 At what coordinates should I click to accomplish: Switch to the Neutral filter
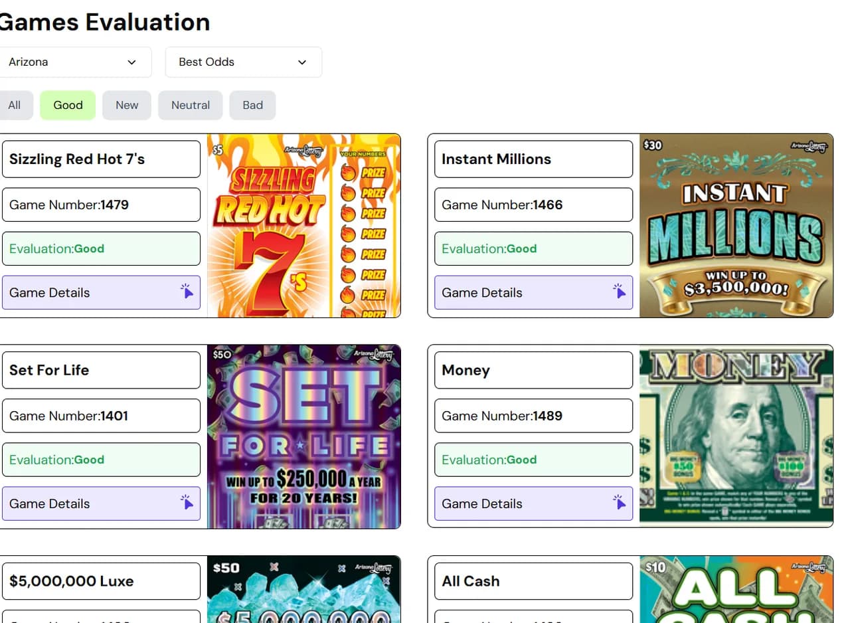[x=191, y=105]
